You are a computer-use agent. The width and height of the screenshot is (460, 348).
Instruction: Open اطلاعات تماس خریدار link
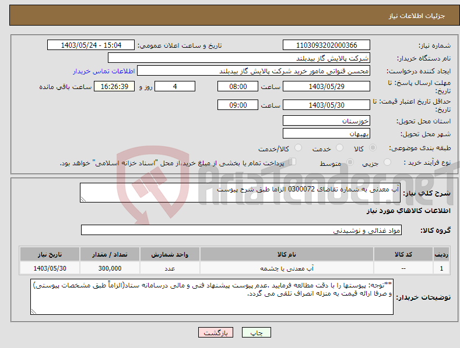[x=104, y=71]
